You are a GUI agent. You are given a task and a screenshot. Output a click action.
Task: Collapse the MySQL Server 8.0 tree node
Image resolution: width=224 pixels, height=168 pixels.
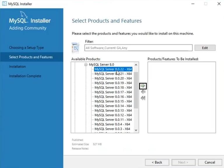click(x=86, y=65)
